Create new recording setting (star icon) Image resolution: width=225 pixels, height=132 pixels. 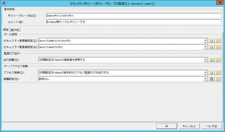(x=218, y=79)
